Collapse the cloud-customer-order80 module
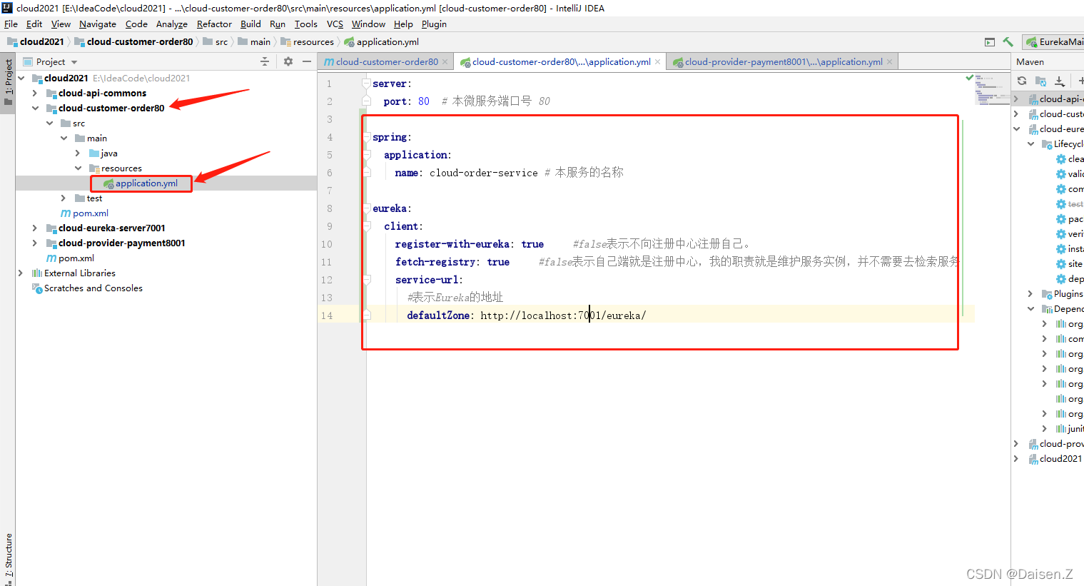Screen dimensions: 1084x586 click(34, 108)
